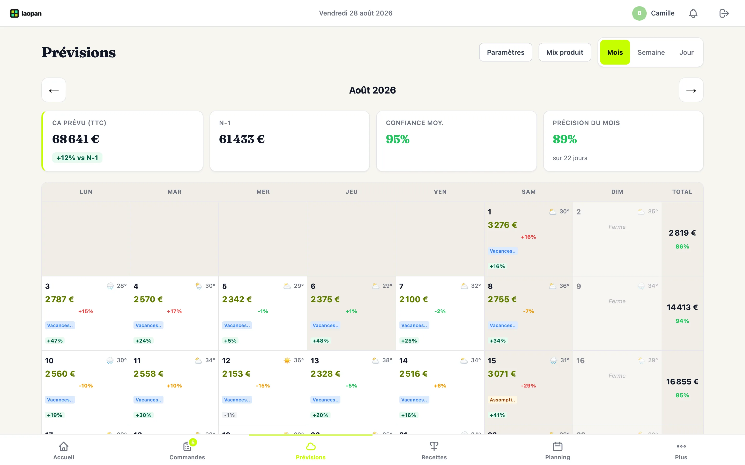Click weather icon on August 4

coord(199,286)
